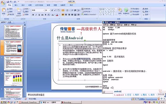Image resolution: width=166 pixels, height=104 pixels.
Task: Select IME candidate 2 安定
Action: 128,95
